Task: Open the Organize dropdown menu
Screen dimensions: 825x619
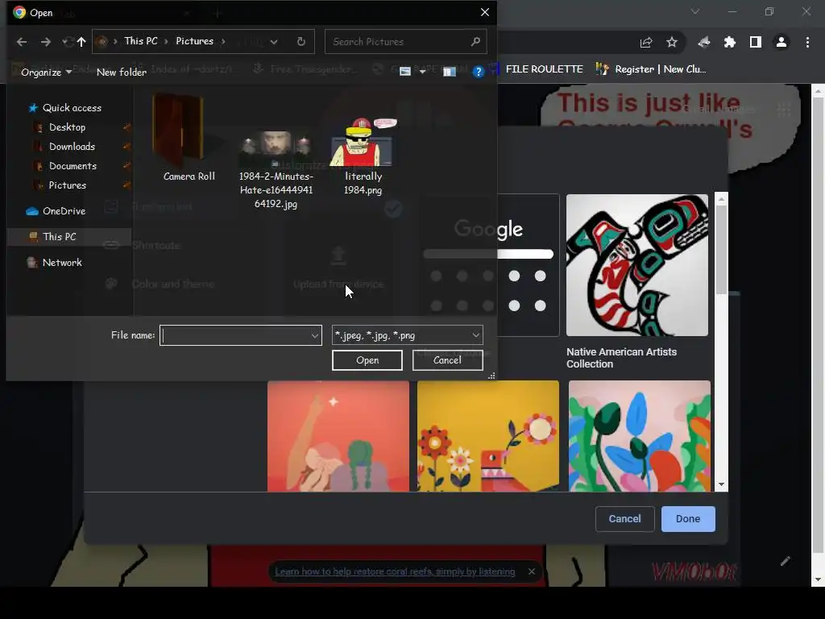Action: pos(46,72)
